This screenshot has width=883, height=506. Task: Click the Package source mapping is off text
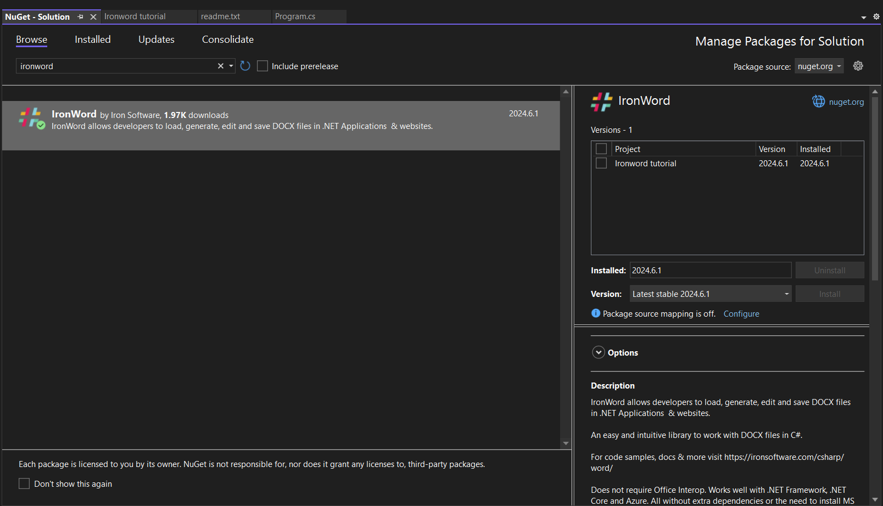(x=659, y=313)
